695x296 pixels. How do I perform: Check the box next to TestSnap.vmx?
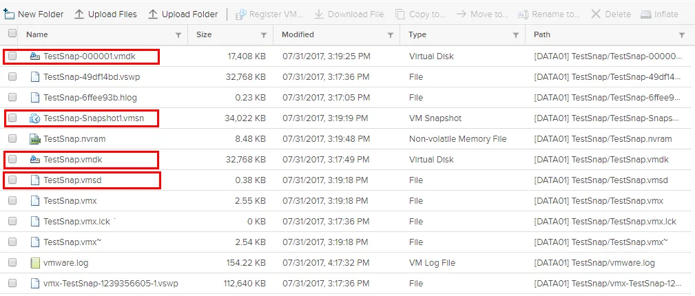12,201
